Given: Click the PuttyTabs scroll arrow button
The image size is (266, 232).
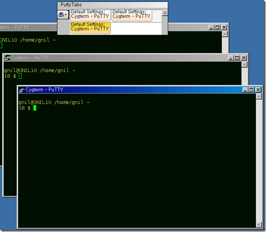Looking at the screenshot, I should (x=165, y=13).
